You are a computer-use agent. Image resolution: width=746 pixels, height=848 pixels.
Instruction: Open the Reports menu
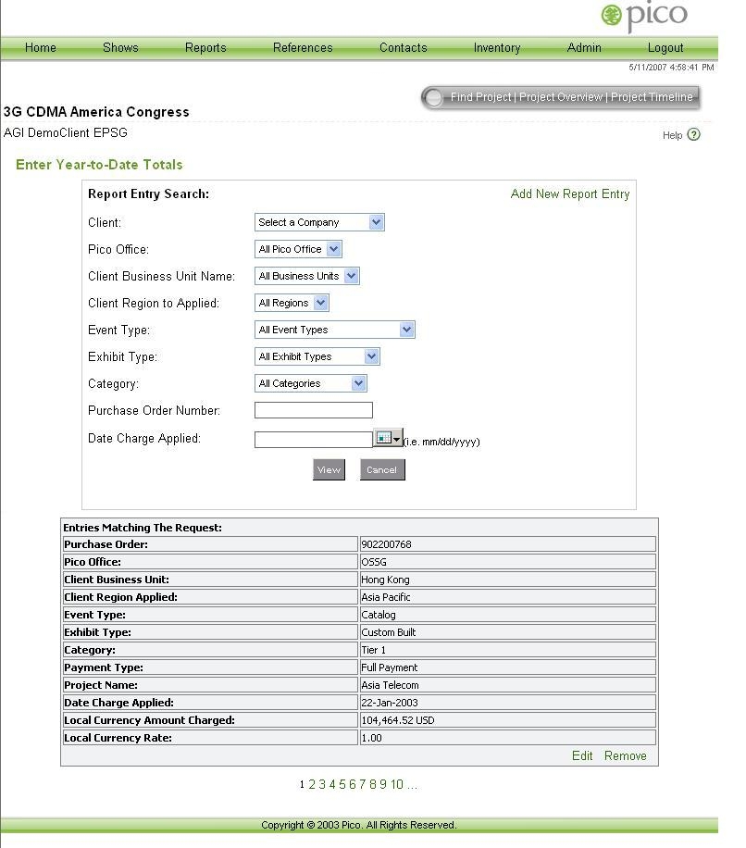205,47
